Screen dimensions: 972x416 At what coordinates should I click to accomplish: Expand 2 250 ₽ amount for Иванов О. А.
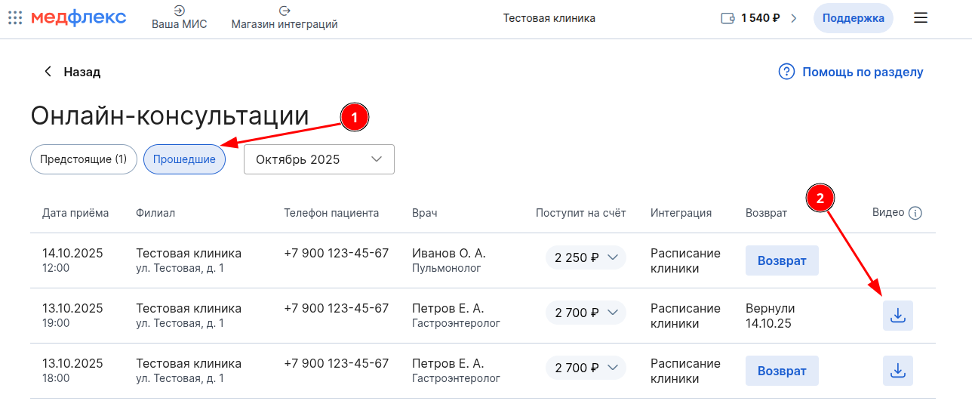(x=586, y=257)
